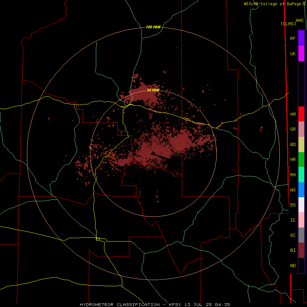Screen dimensions: 307x307
Task: Click the 'ND' legend label
Action: pos(293,266)
